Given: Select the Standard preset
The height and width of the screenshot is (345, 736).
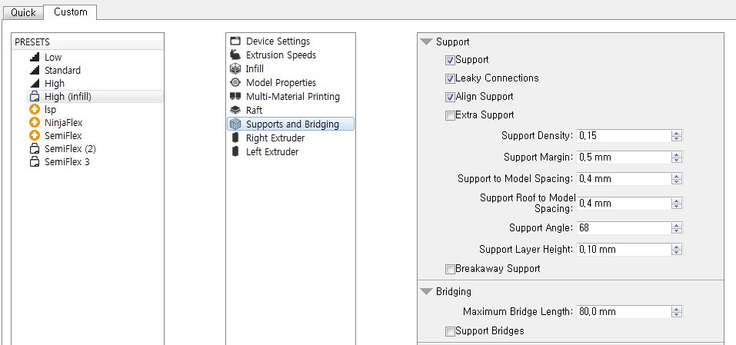Looking at the screenshot, I should tap(62, 71).
